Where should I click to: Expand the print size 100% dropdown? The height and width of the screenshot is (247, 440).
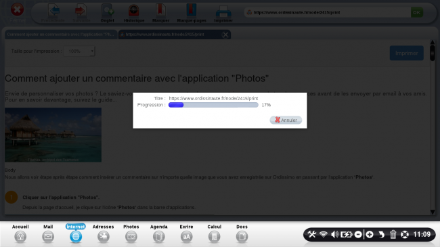coord(79,51)
